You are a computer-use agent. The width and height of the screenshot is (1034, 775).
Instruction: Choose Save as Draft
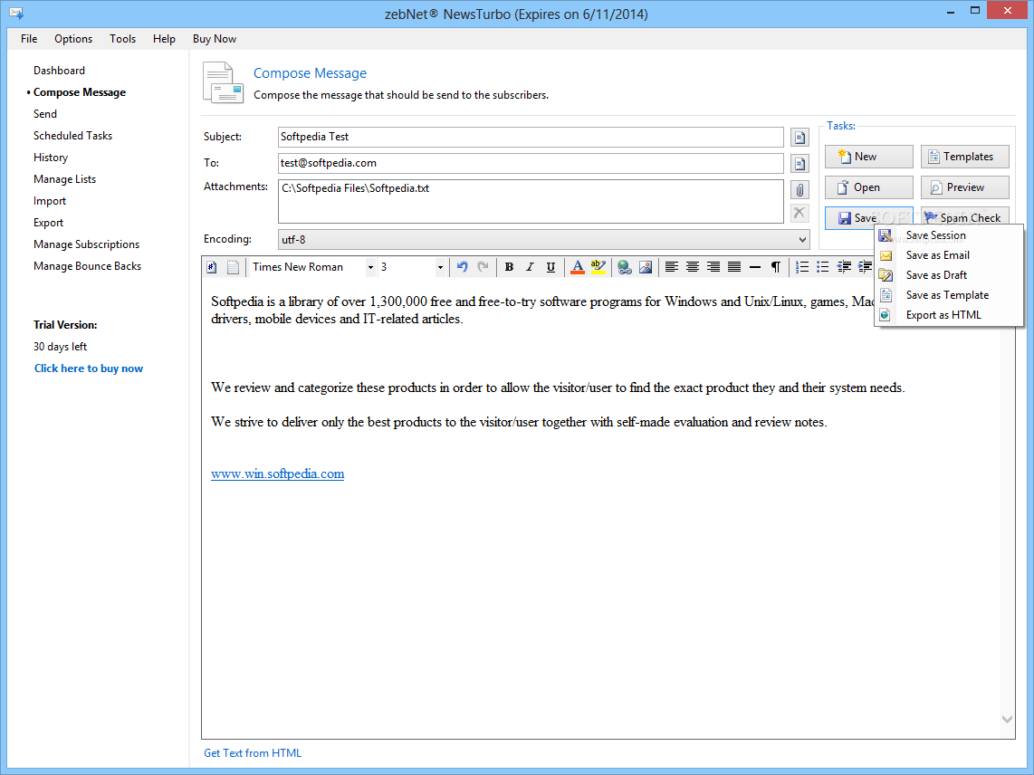coord(949,275)
